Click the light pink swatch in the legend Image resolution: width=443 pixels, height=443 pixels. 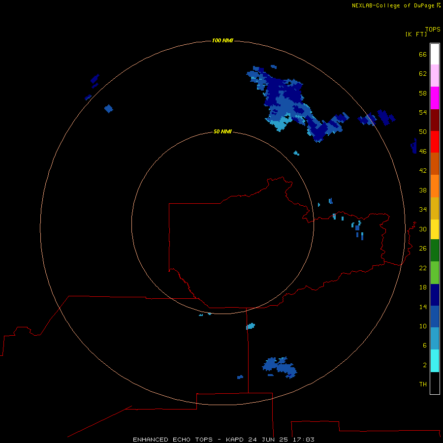pyautogui.click(x=435, y=76)
